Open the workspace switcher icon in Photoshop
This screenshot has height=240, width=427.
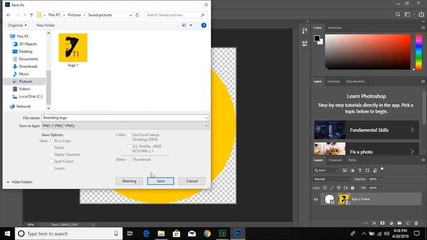tap(408, 15)
